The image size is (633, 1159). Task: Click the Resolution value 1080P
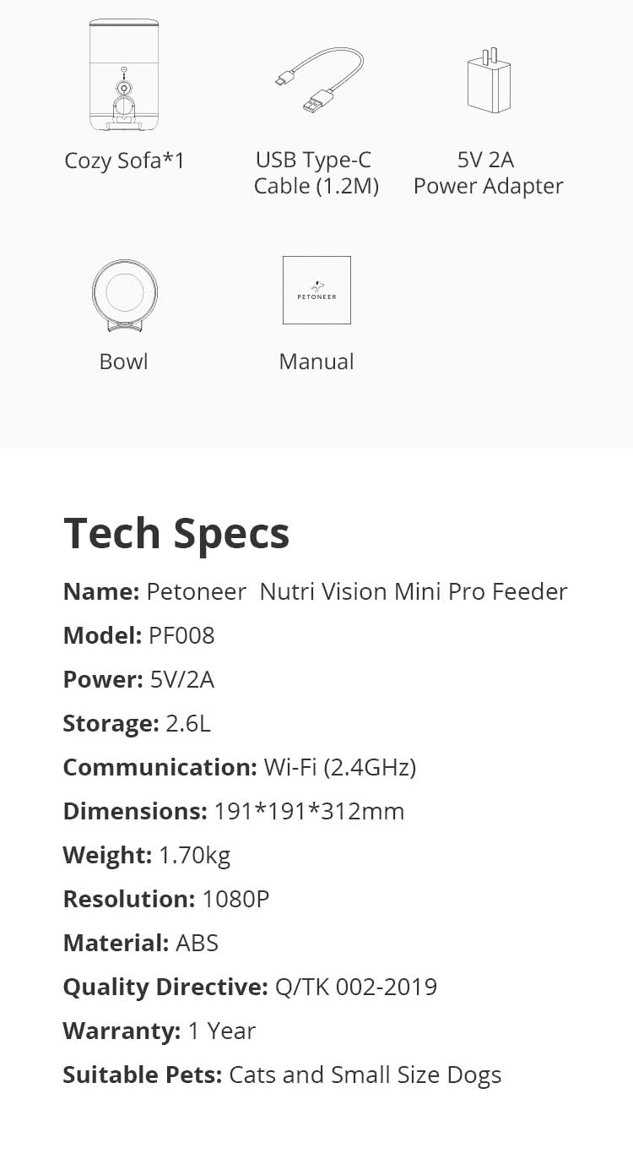[235, 899]
